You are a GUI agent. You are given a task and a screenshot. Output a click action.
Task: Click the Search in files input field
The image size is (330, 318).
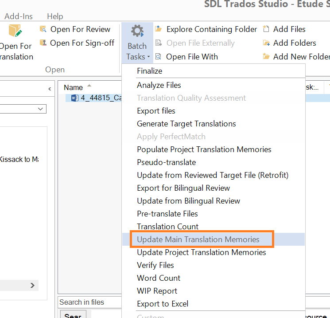point(90,302)
